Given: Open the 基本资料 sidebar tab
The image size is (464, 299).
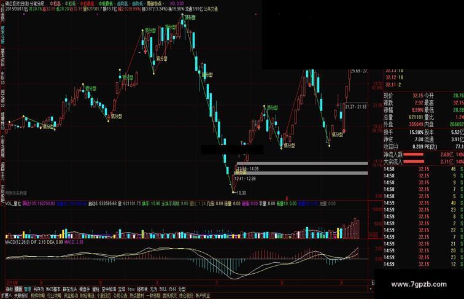Looking at the screenshot, I should [x=2, y=58].
